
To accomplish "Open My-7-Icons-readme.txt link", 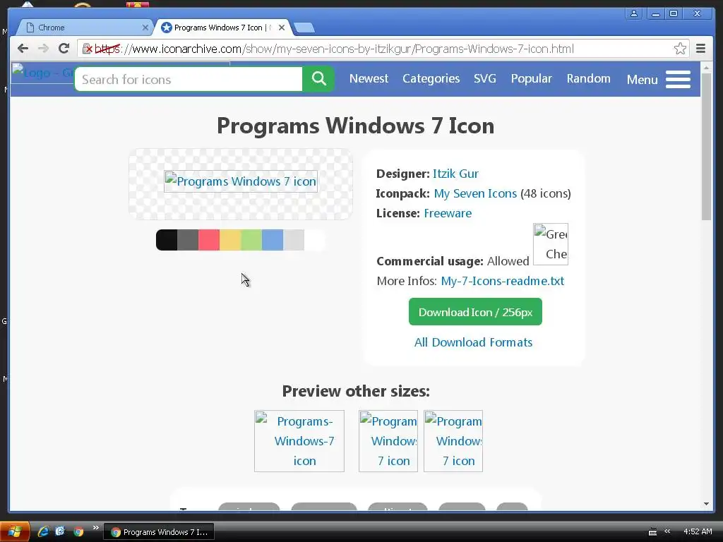I will (x=502, y=281).
